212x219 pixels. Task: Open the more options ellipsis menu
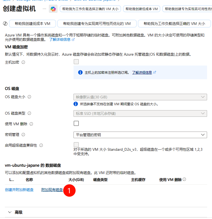point(44,9)
